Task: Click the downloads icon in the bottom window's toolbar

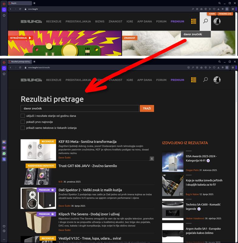Action: [x=218, y=67]
